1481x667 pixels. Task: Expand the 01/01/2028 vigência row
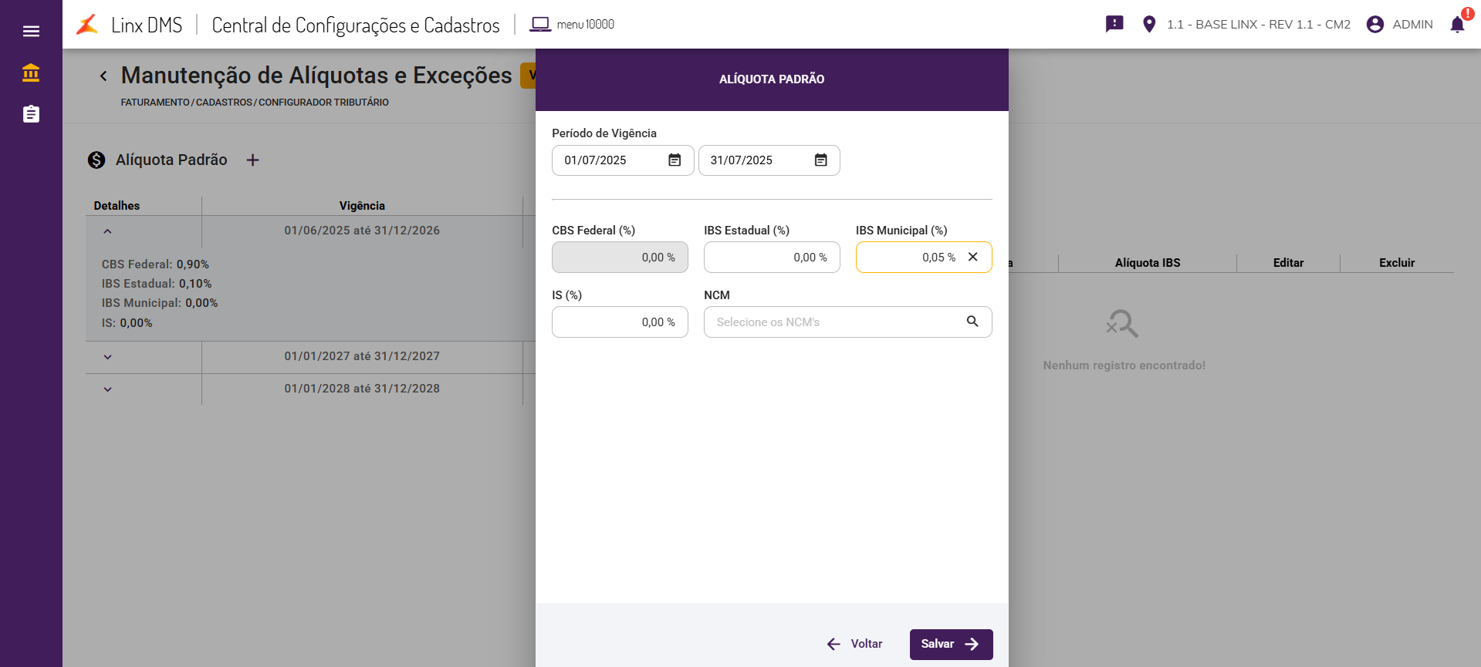click(x=107, y=389)
